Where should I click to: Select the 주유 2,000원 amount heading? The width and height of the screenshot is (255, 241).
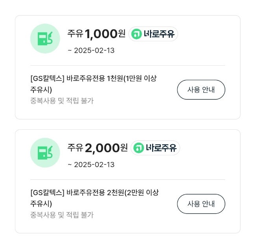(97, 148)
